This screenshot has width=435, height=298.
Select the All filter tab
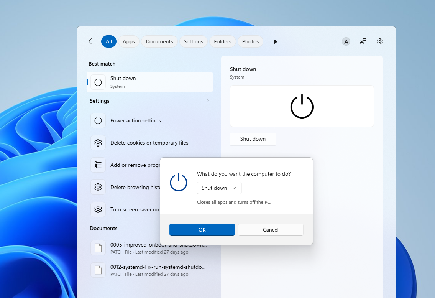click(109, 41)
